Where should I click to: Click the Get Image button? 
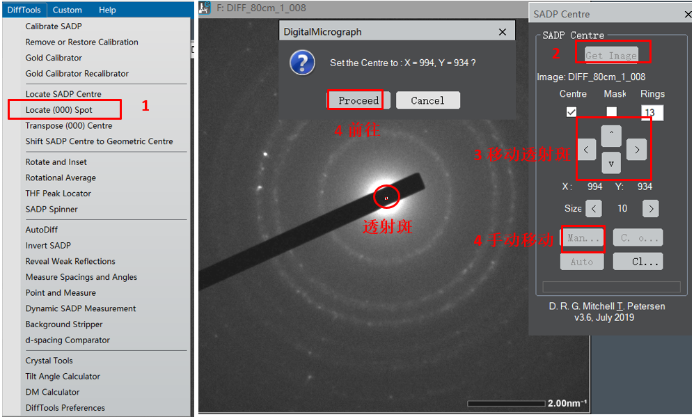coord(611,56)
